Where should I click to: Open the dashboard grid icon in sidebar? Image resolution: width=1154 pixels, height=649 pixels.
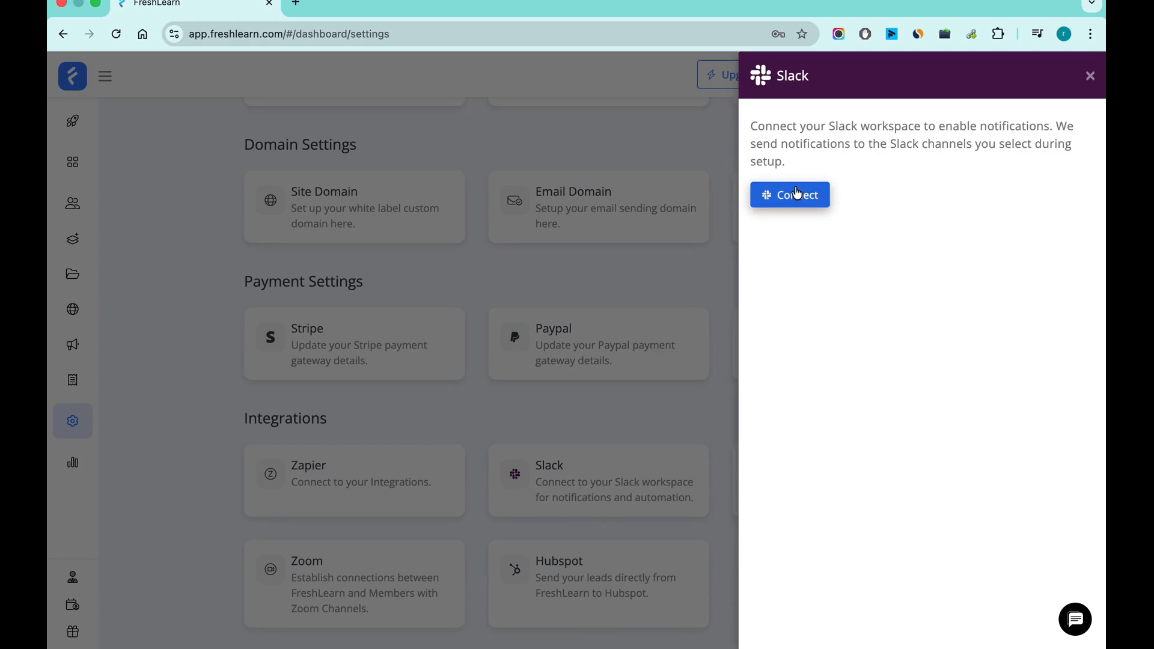click(x=73, y=162)
